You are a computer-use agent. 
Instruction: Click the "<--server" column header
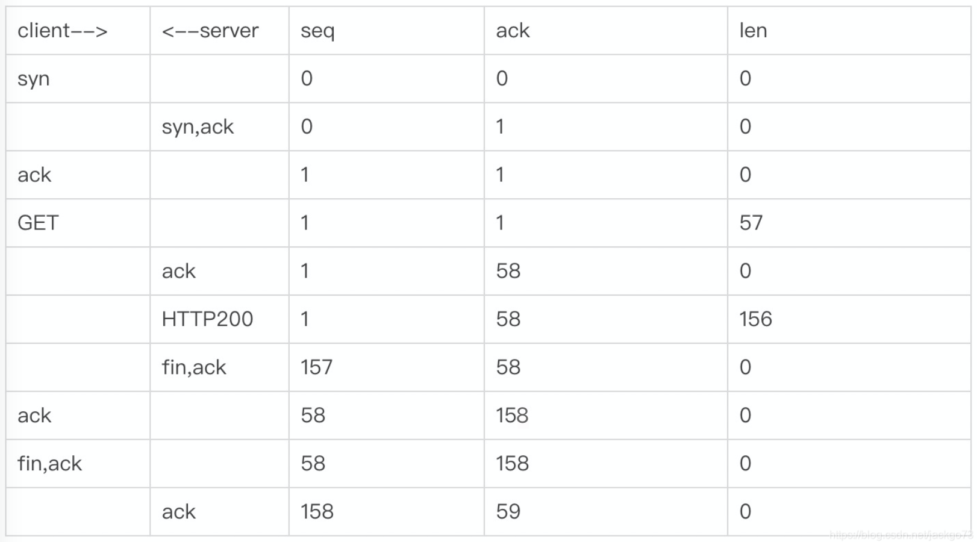click(210, 31)
